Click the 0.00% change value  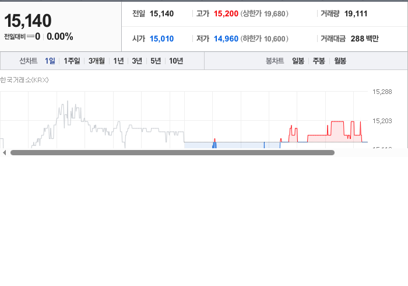pos(60,36)
